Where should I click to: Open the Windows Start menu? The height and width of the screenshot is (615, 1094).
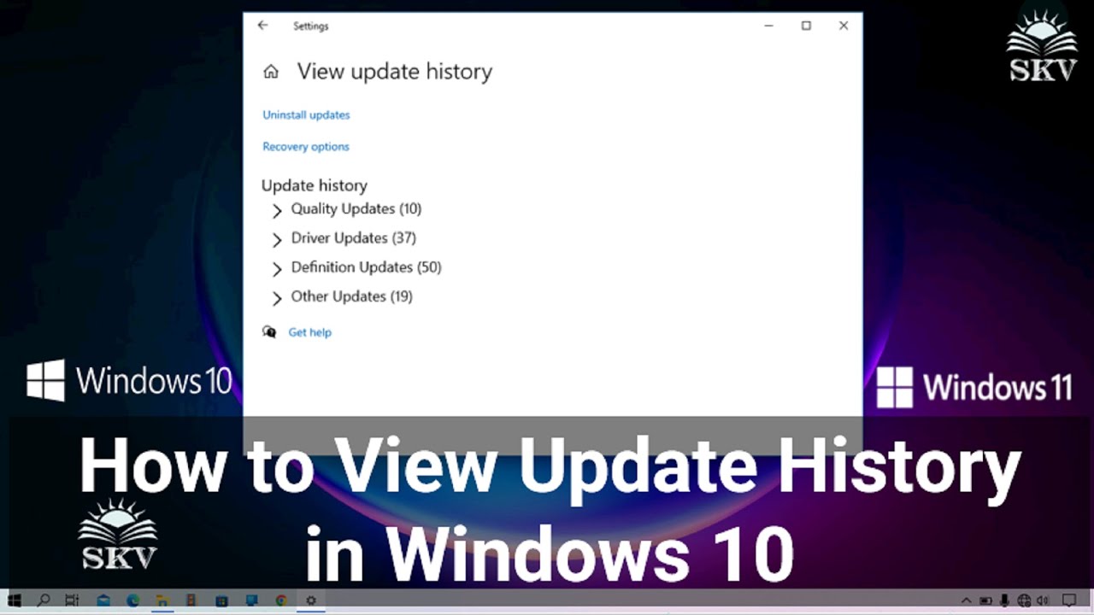point(15,600)
